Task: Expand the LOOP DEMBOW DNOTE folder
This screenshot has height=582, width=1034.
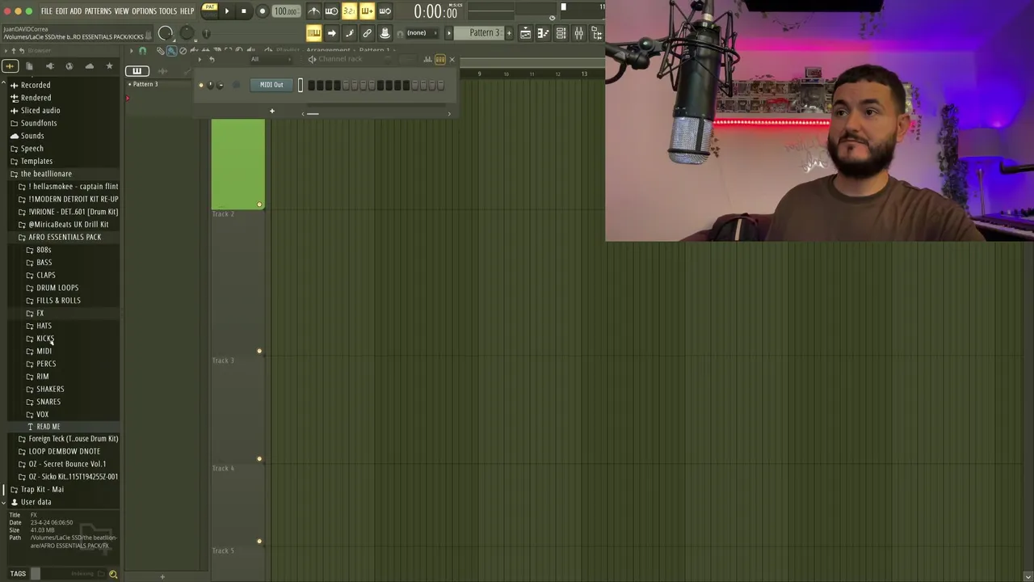Action: 65,451
